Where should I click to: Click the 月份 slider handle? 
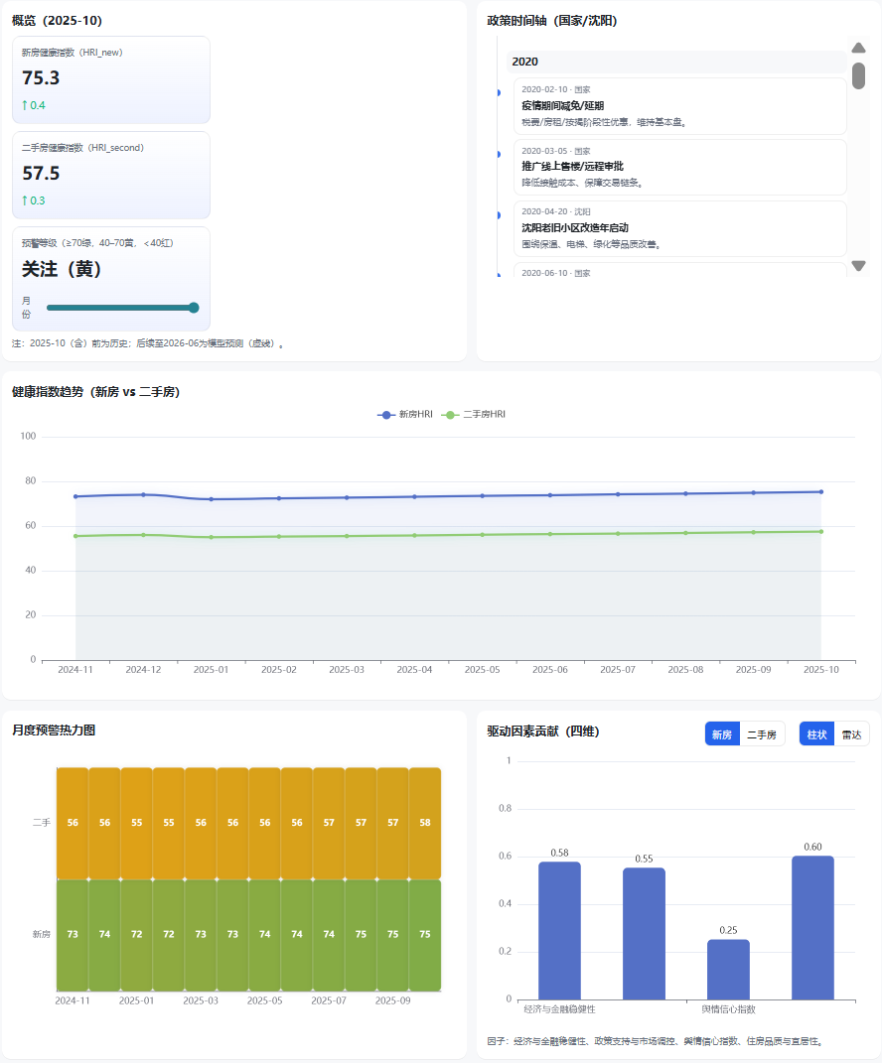[194, 308]
